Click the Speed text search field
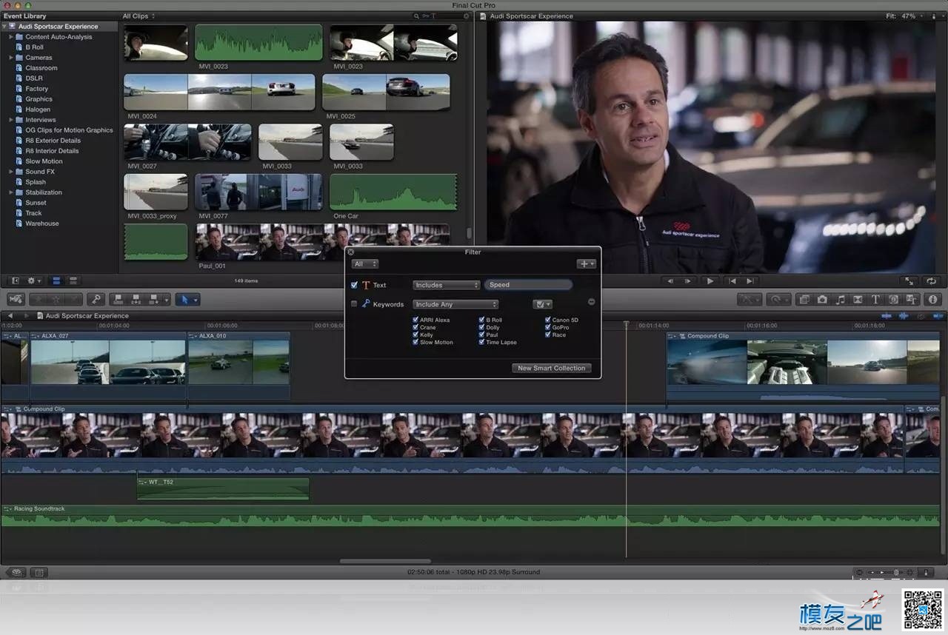 [x=528, y=285]
